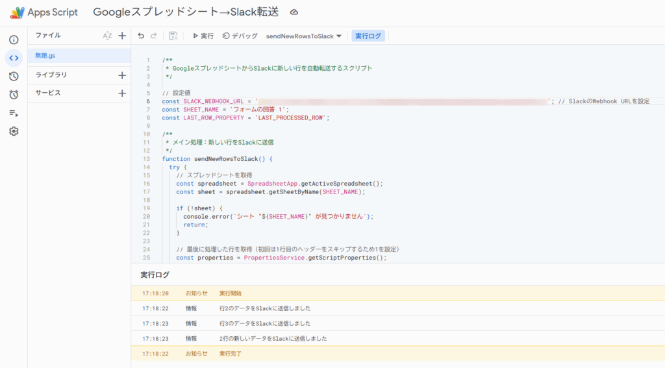Click the save project disk icon
The width and height of the screenshot is (665, 368).
tap(173, 36)
